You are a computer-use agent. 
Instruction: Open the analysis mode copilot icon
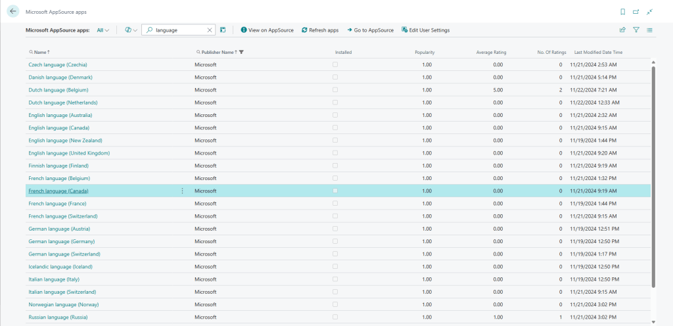(128, 30)
